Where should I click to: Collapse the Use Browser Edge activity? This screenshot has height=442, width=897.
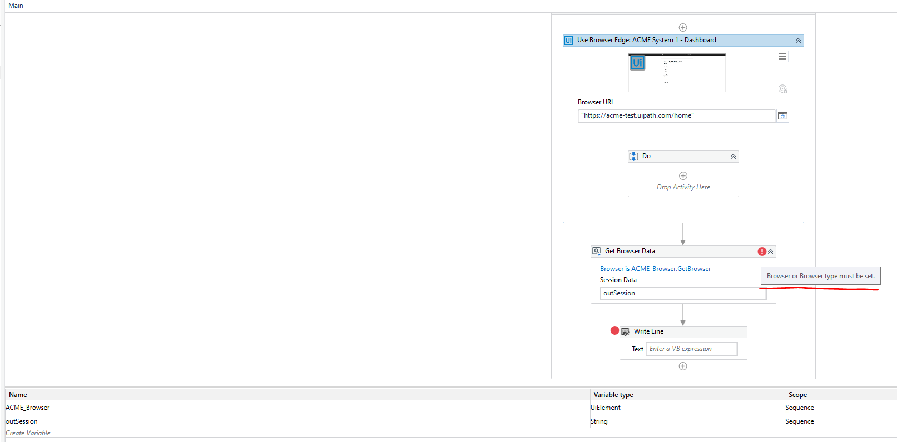tap(798, 41)
